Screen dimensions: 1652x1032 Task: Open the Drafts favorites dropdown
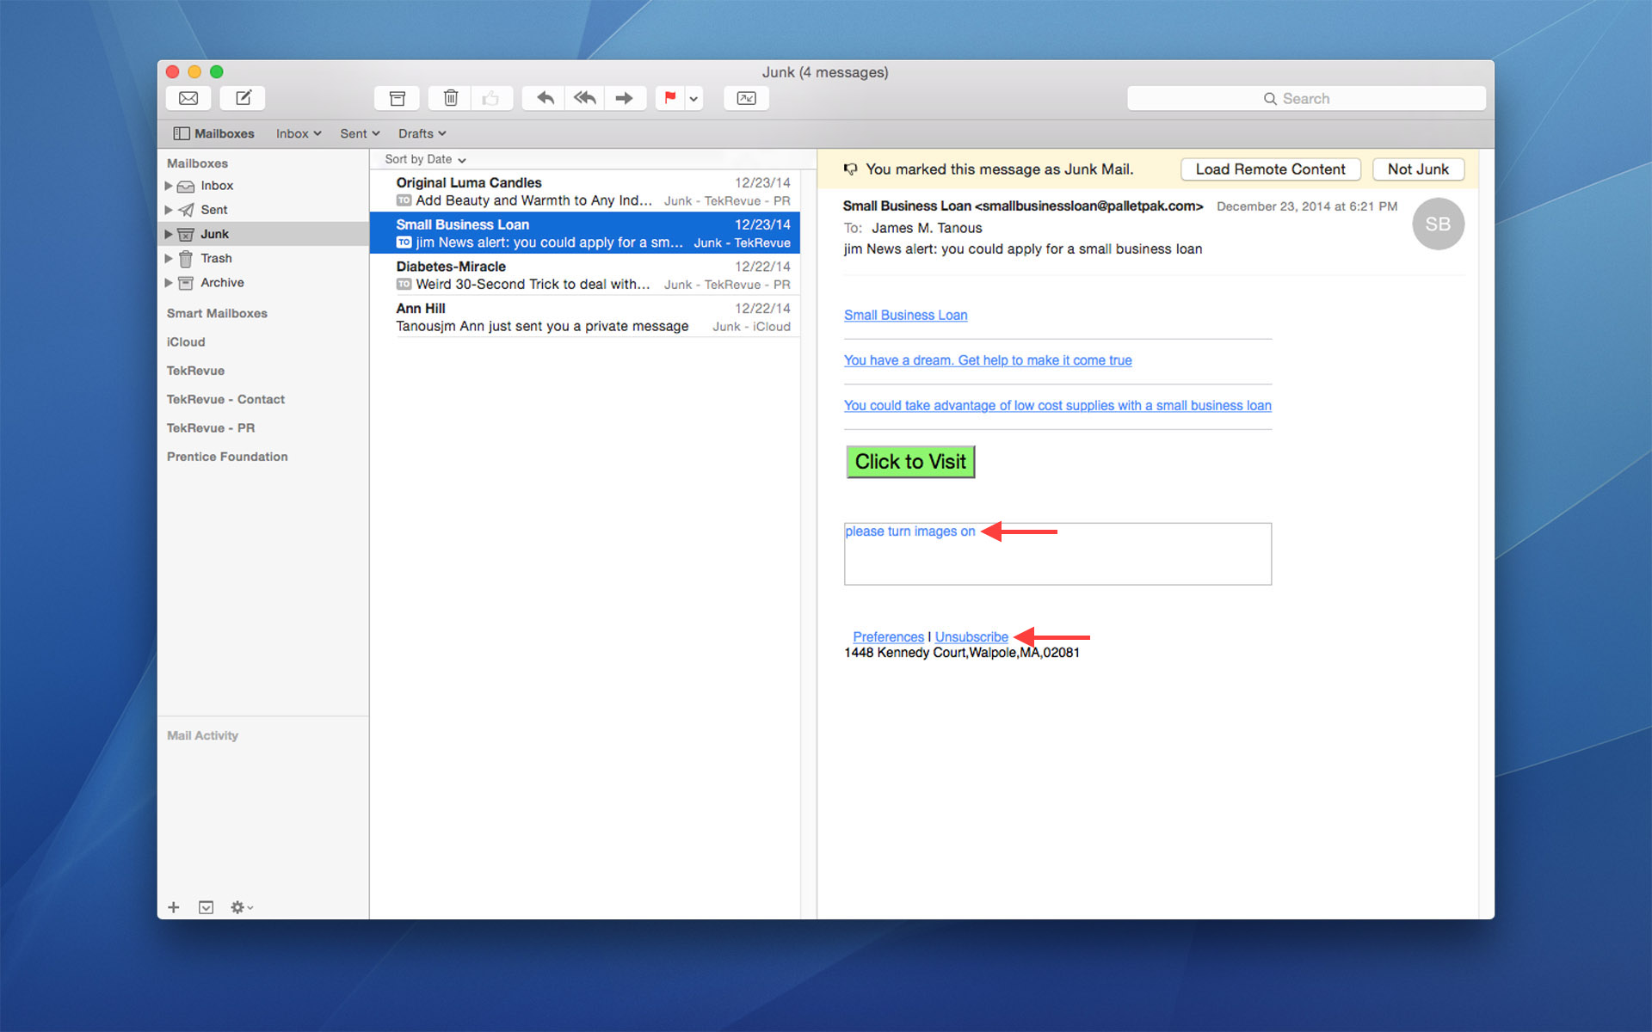coord(422,133)
